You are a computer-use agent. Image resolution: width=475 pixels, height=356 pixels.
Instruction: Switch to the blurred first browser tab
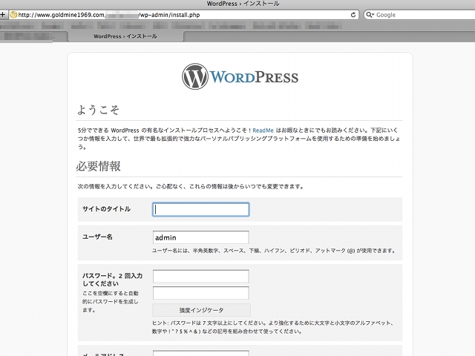[x=33, y=36]
